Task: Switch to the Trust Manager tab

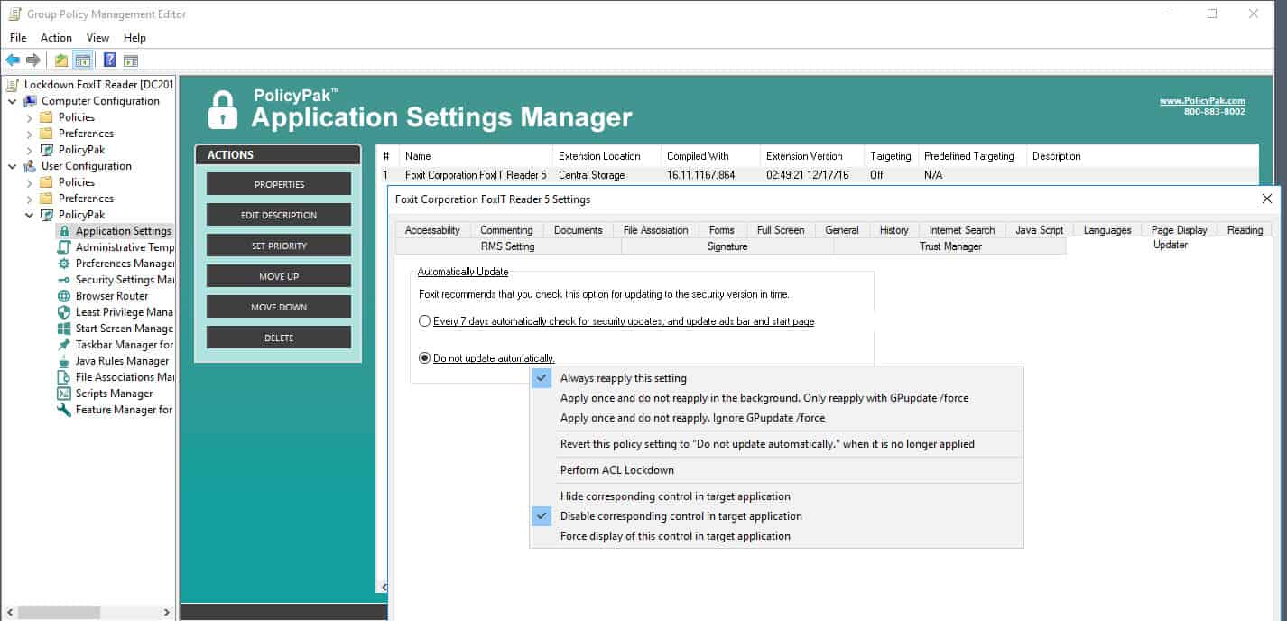Action: [x=950, y=246]
